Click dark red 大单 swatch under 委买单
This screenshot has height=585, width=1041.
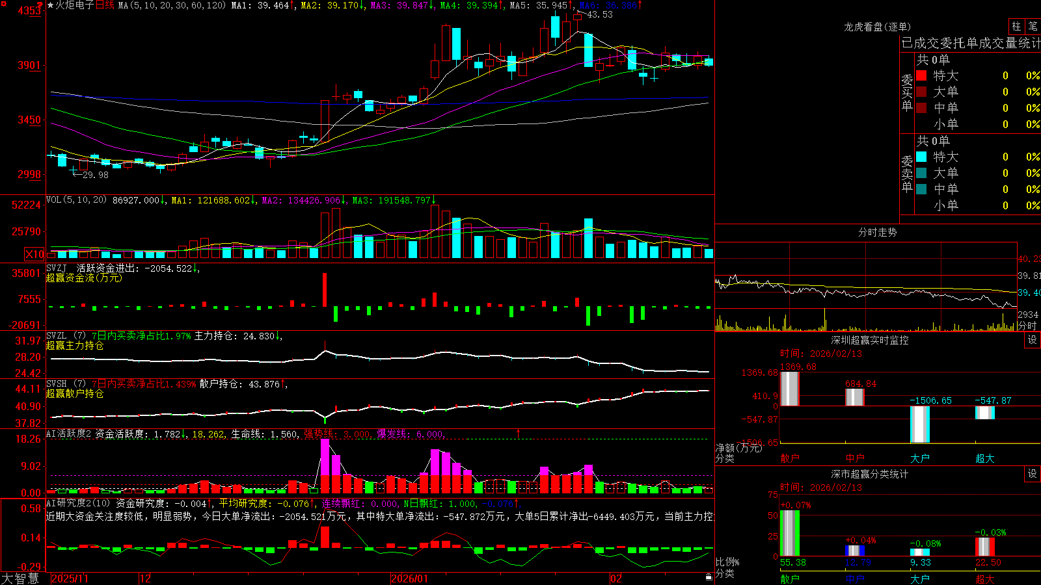(921, 92)
